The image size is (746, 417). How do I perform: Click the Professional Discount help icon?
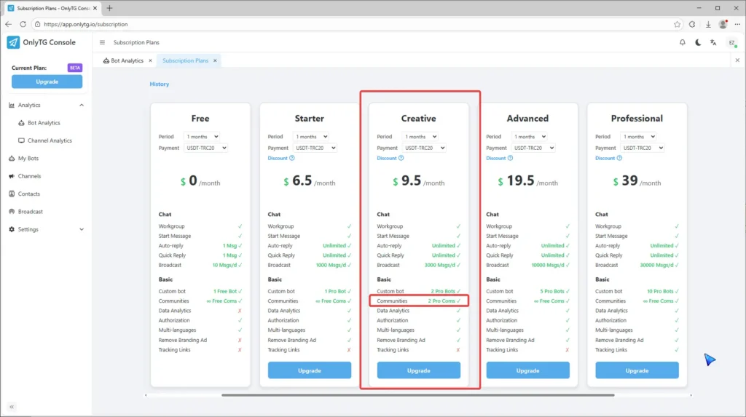point(619,158)
